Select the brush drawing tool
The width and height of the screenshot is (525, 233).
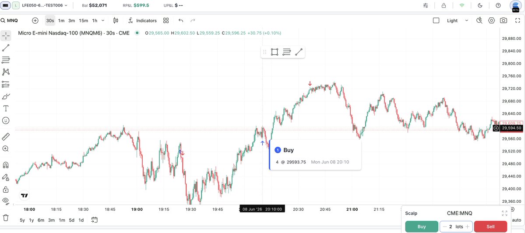pos(6,96)
